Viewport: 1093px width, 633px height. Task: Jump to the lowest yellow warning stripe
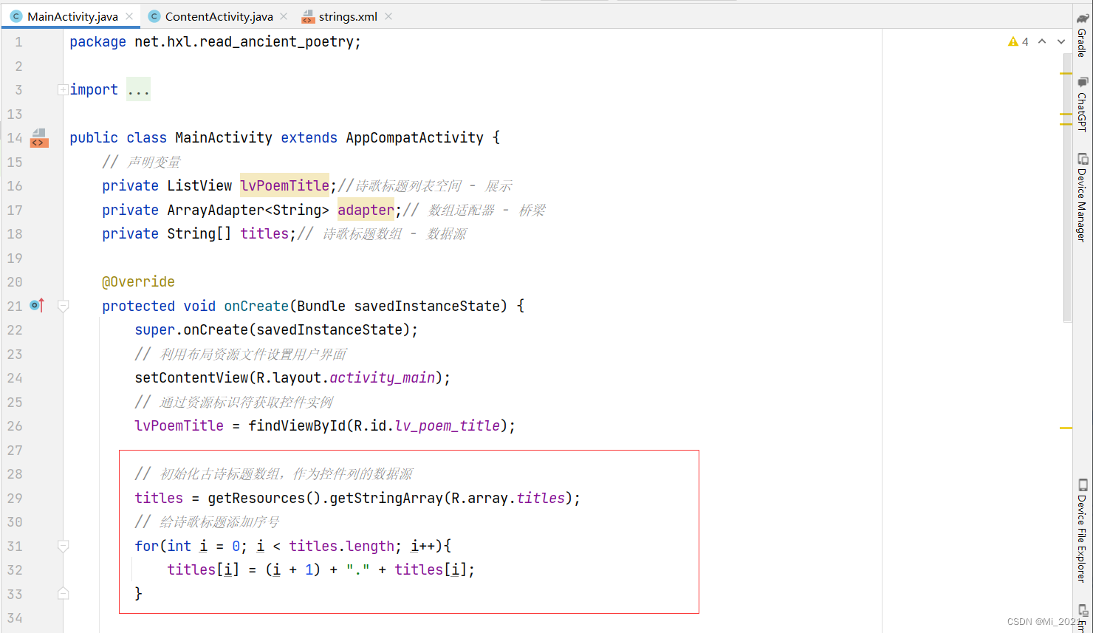(x=1066, y=428)
